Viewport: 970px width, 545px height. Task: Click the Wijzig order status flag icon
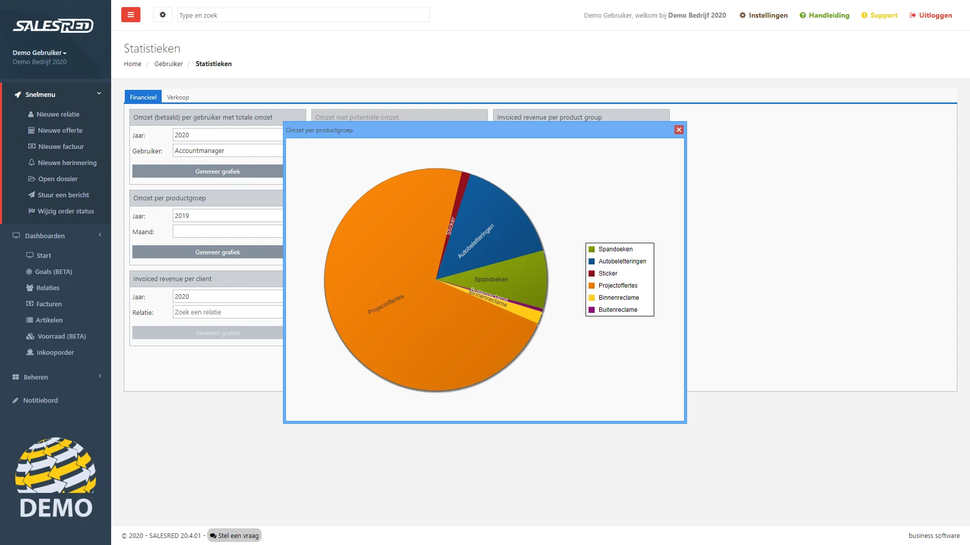point(31,211)
